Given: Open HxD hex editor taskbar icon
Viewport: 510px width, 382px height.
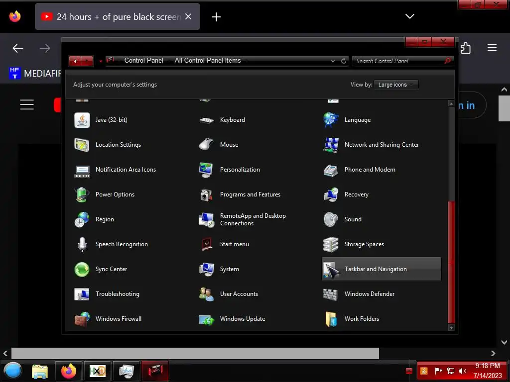Looking at the screenshot, I should tap(98, 371).
